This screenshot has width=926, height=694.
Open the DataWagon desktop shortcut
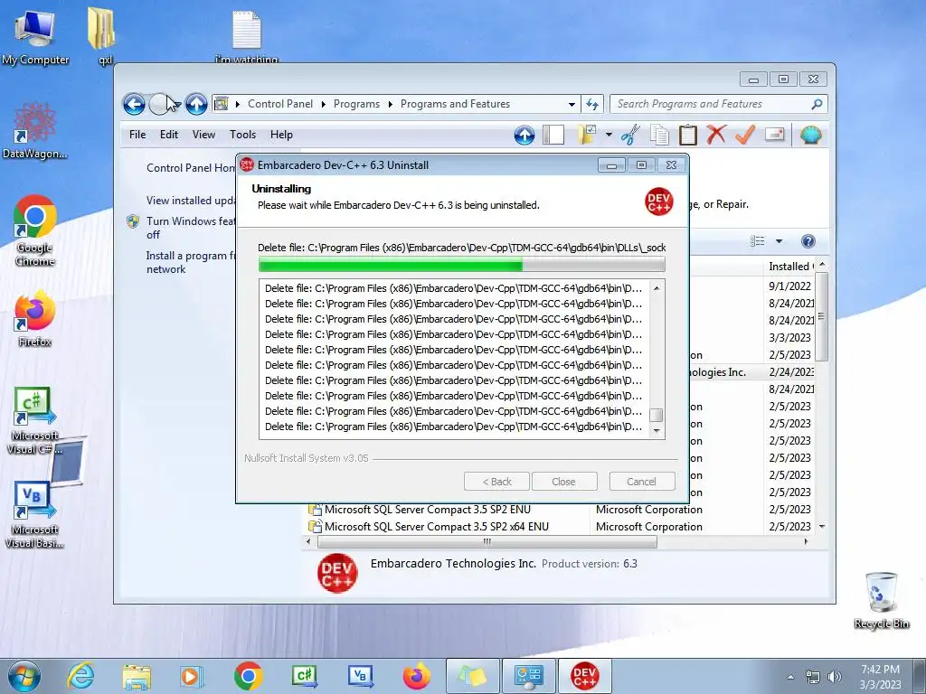tap(35, 131)
